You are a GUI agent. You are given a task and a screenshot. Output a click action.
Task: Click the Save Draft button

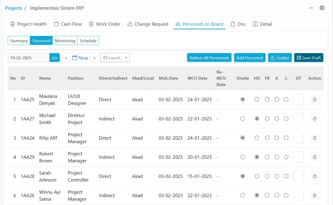[308, 58]
